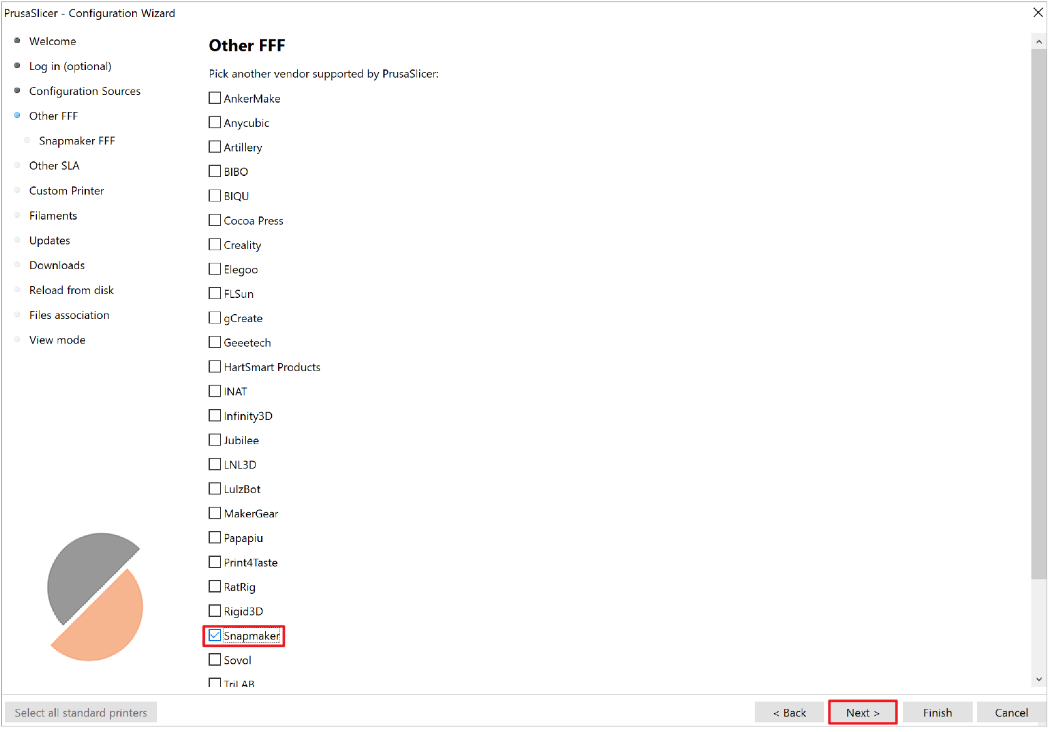Check the AnkerMake vendor checkbox
Image resolution: width=1051 pixels, height=732 pixels.
click(215, 98)
